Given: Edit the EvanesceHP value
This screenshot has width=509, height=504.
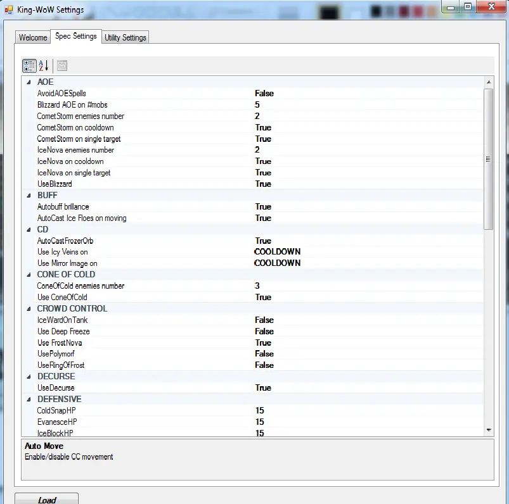Looking at the screenshot, I should tap(368, 422).
